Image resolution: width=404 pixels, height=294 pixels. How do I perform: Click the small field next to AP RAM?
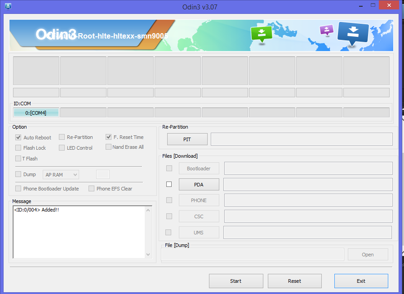pos(103,174)
